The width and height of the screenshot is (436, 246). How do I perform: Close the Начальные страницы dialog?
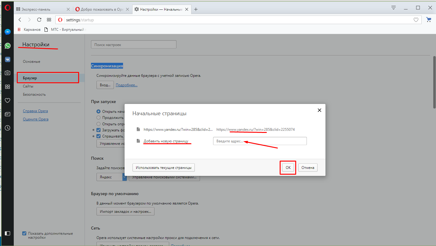319,110
